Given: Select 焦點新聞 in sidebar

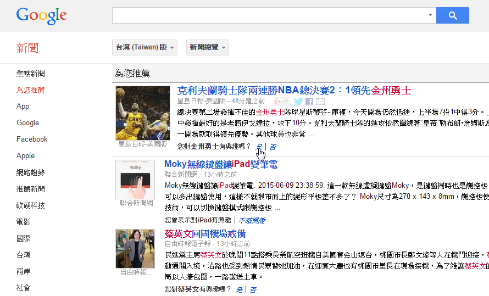Looking at the screenshot, I should tap(31, 74).
